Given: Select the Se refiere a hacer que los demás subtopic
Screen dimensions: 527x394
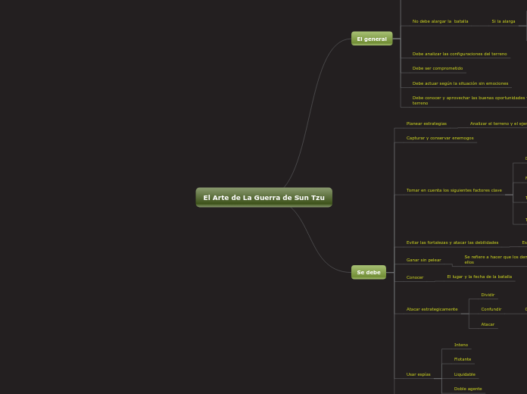Looking at the screenshot, I should 495,259.
